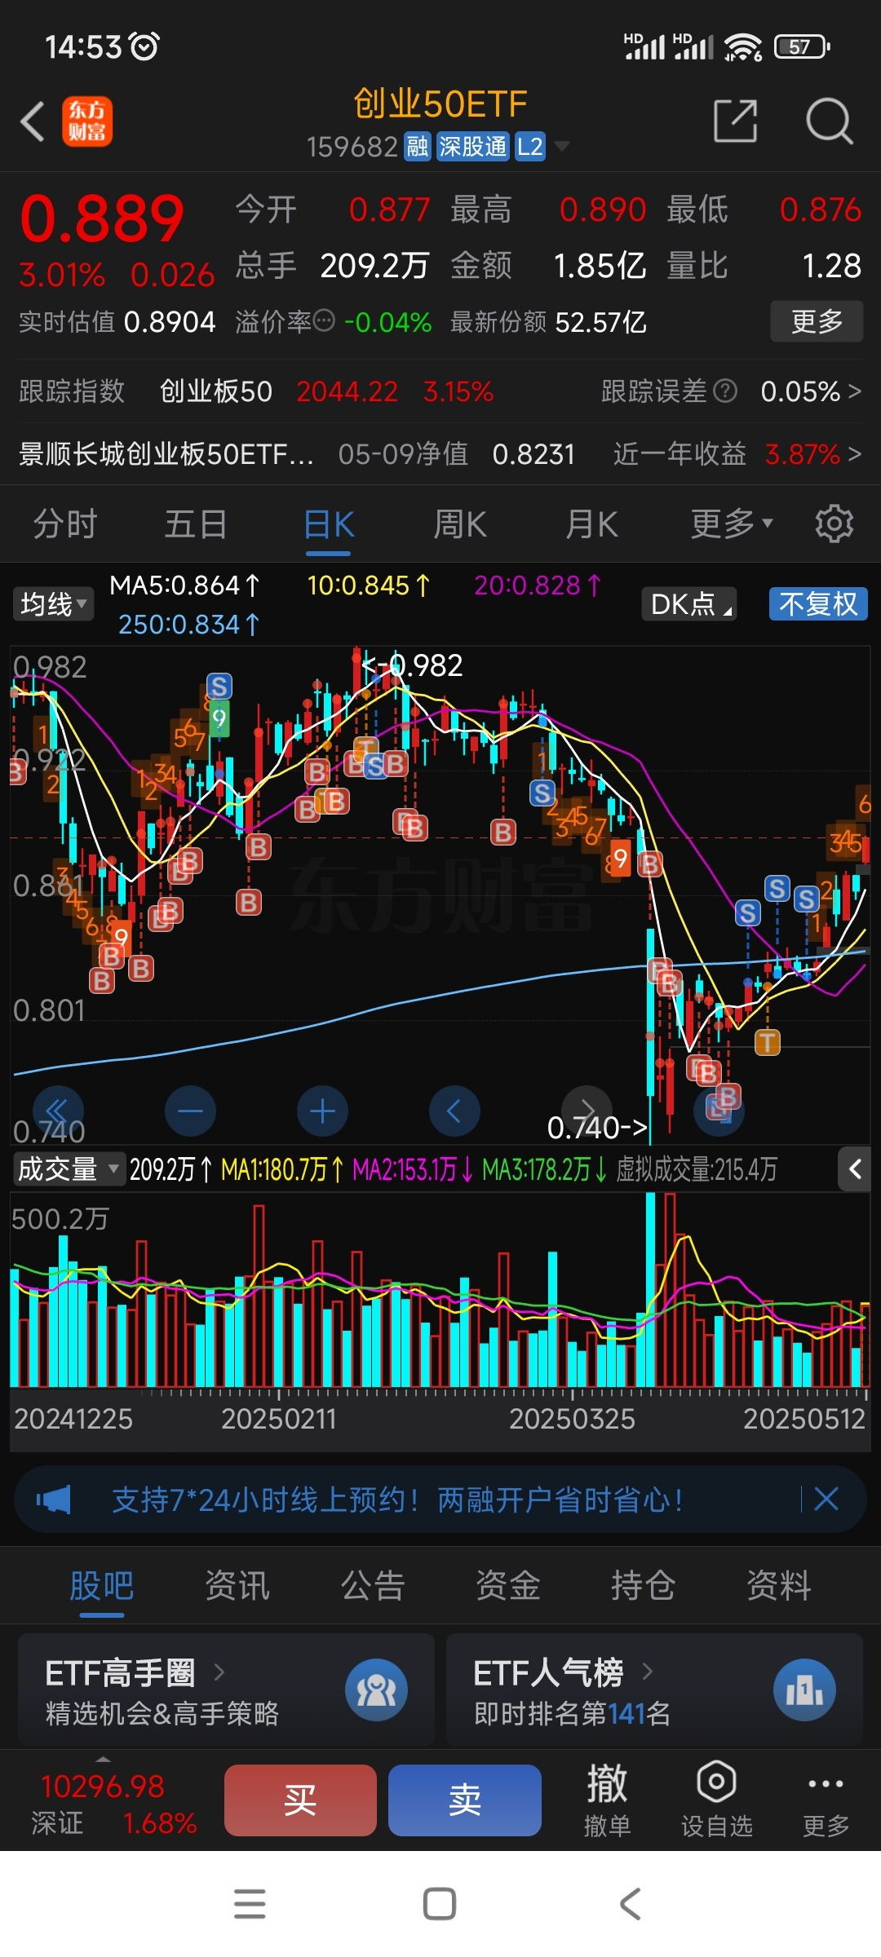Tap the 0.982 high price marker
The image size is (881, 1957).
pos(412,665)
